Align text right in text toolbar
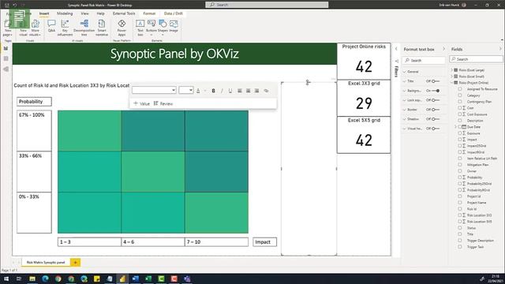The width and height of the screenshot is (505, 284). click(256, 91)
